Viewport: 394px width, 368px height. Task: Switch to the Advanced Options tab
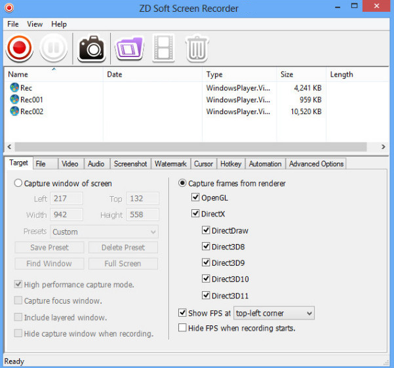(x=316, y=164)
